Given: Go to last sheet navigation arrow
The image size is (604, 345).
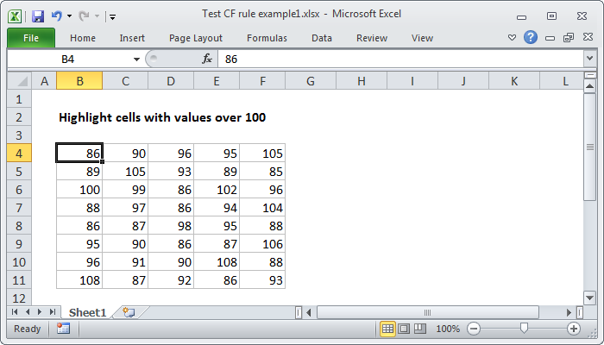Looking at the screenshot, I should point(53,312).
